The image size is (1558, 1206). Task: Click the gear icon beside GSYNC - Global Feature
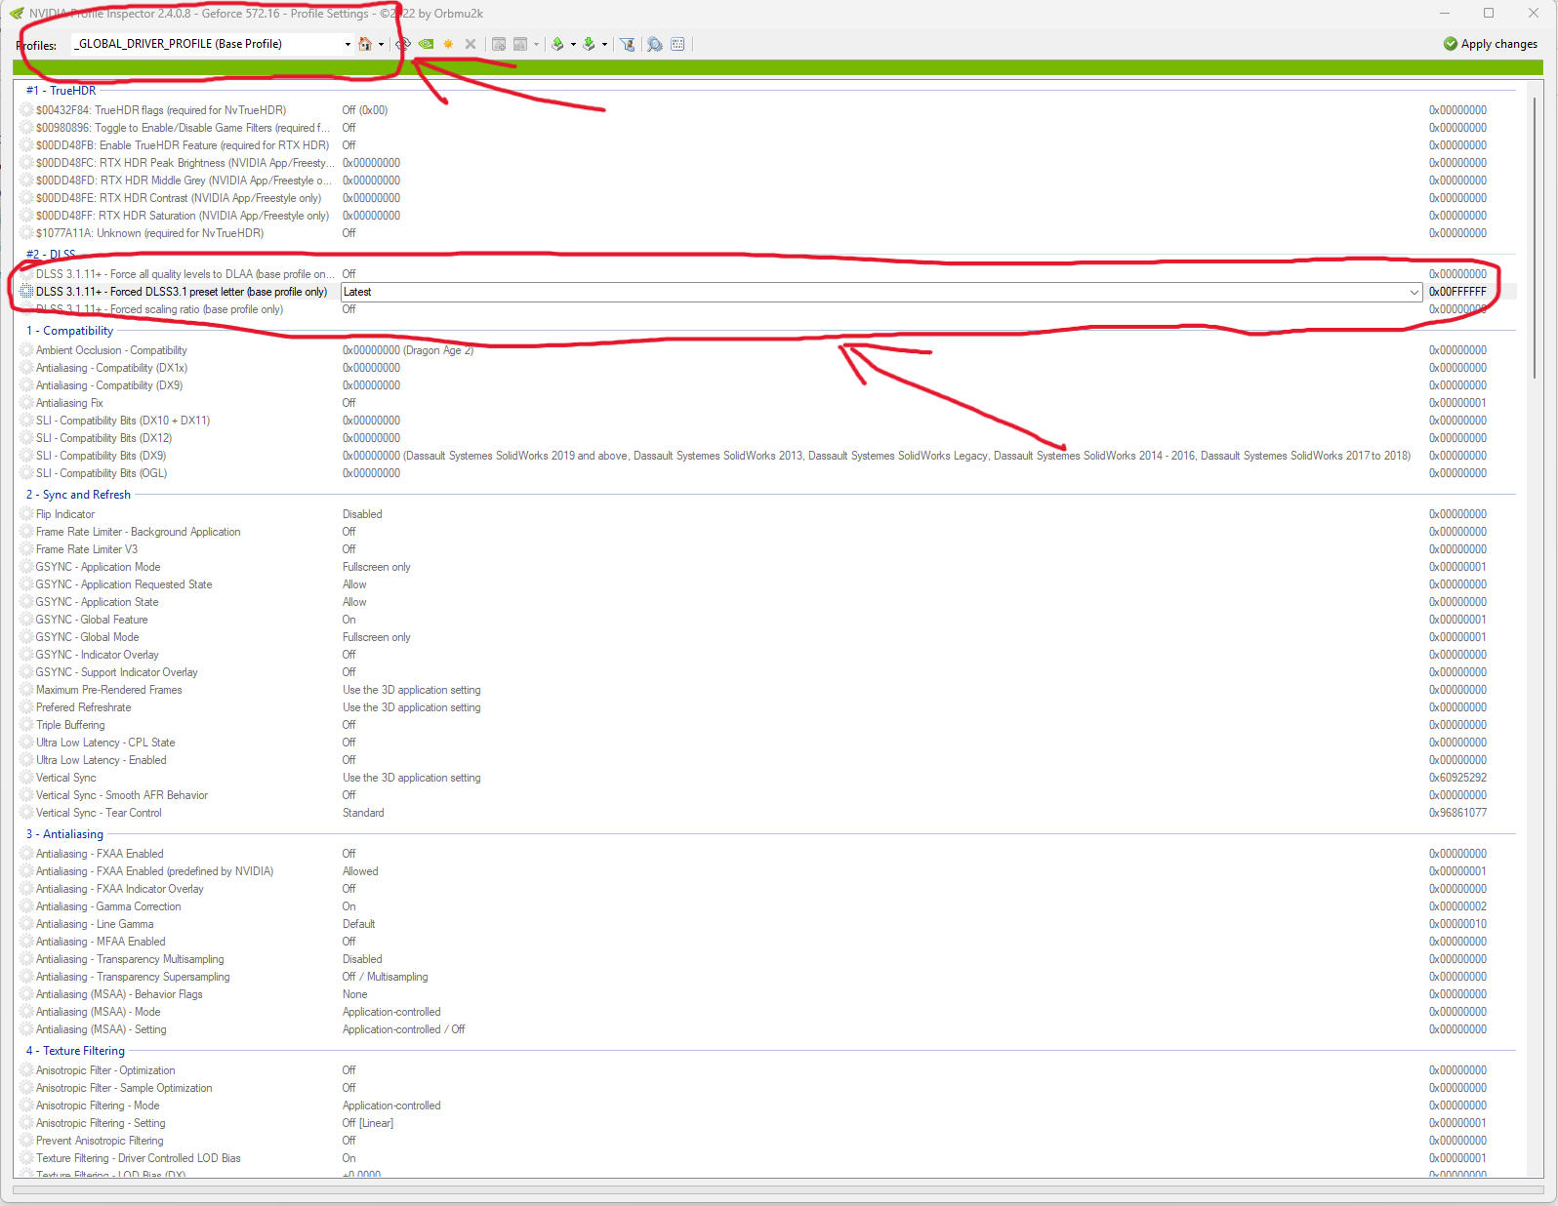pos(27,620)
